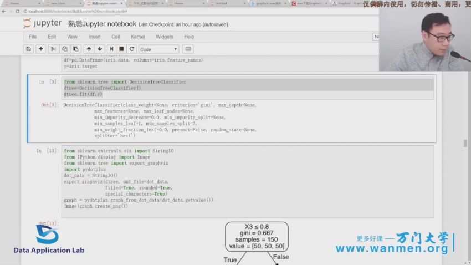Open the Help menu

(189, 37)
